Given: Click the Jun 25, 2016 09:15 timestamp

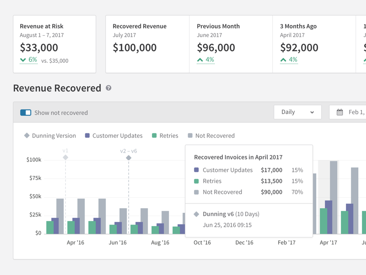Looking at the screenshot, I should 227,225.
